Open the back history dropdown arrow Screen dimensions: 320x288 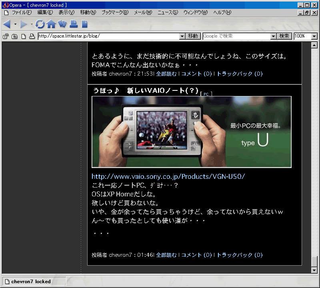point(15,24)
